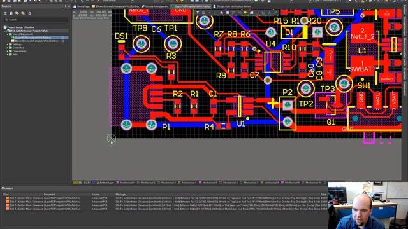Viewport: 408px width, 229px height.
Task: Click the TP2 test point pad
Action: (x=306, y=88)
